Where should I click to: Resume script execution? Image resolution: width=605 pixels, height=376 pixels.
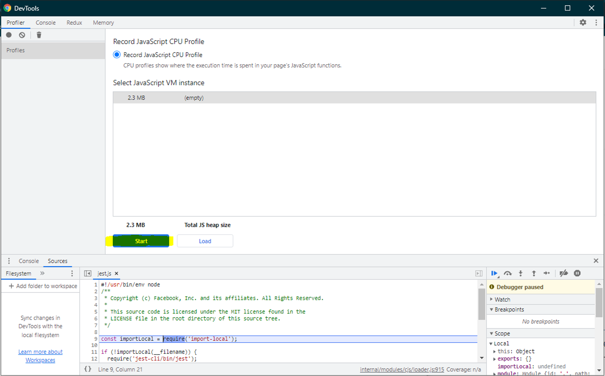pos(494,273)
